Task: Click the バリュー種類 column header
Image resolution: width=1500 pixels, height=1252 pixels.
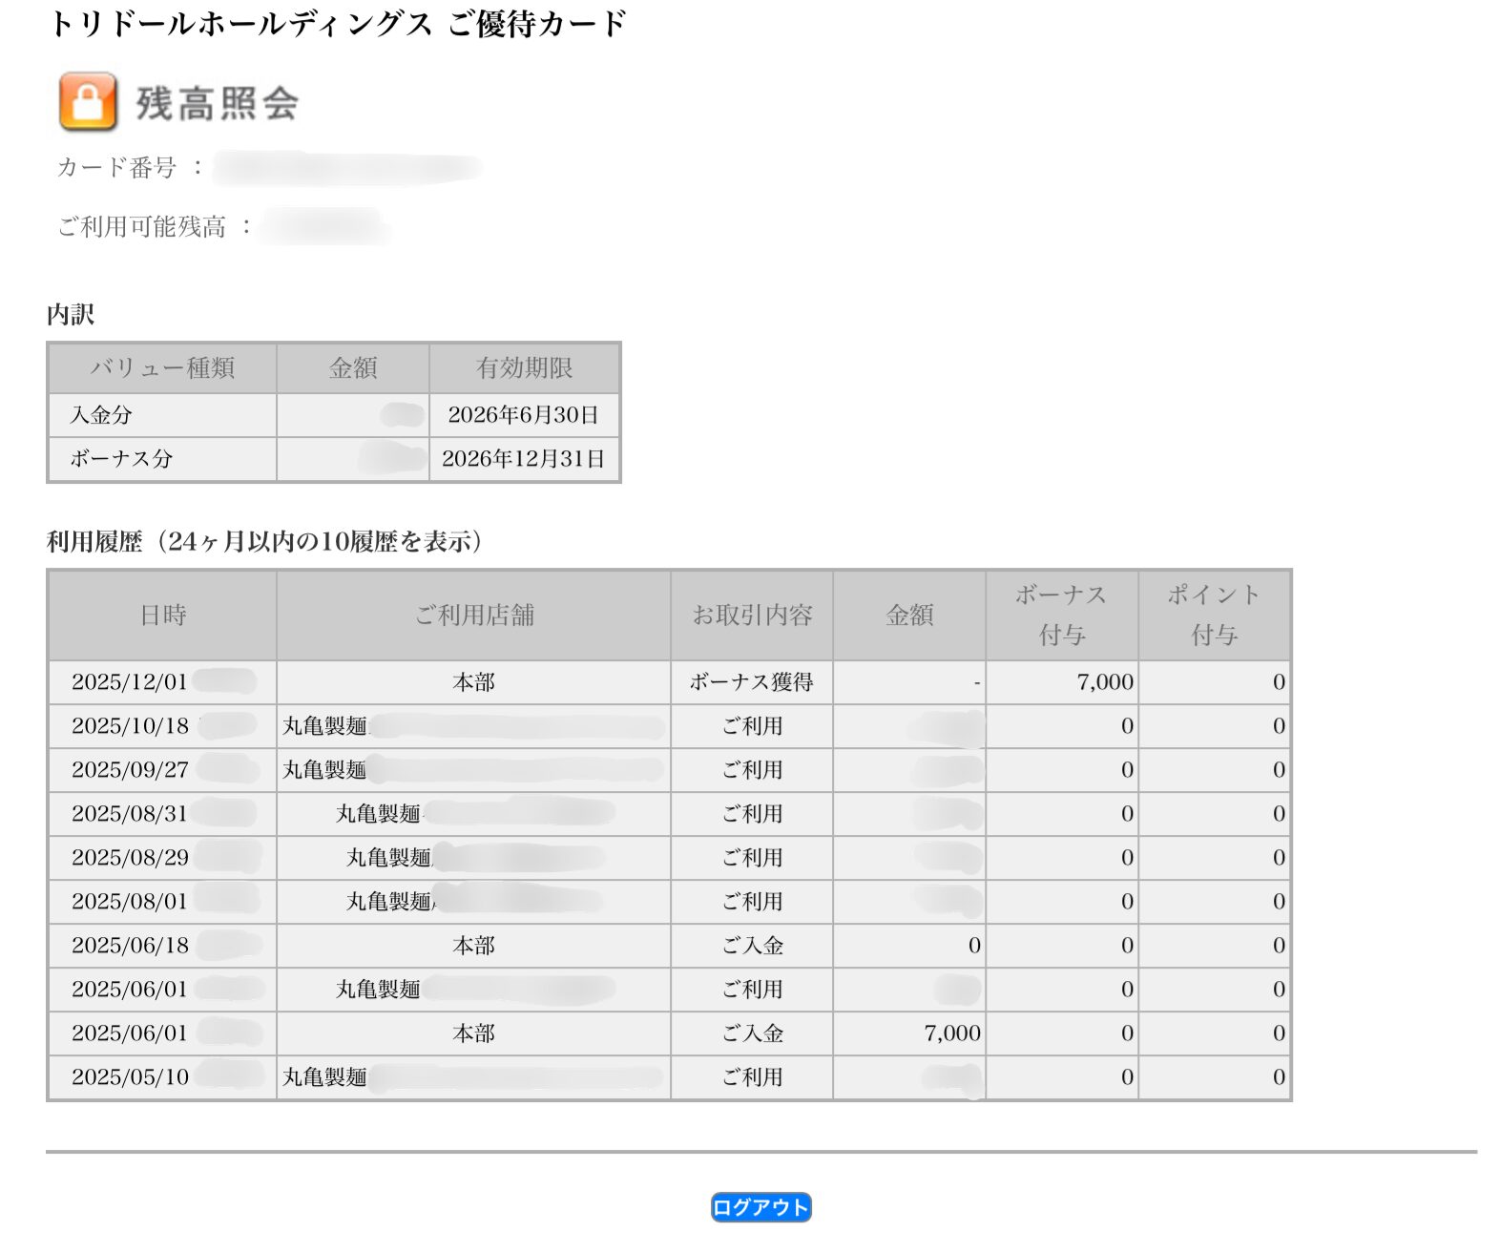Action: 162,368
